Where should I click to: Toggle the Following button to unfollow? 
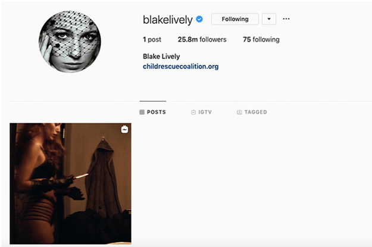click(235, 19)
